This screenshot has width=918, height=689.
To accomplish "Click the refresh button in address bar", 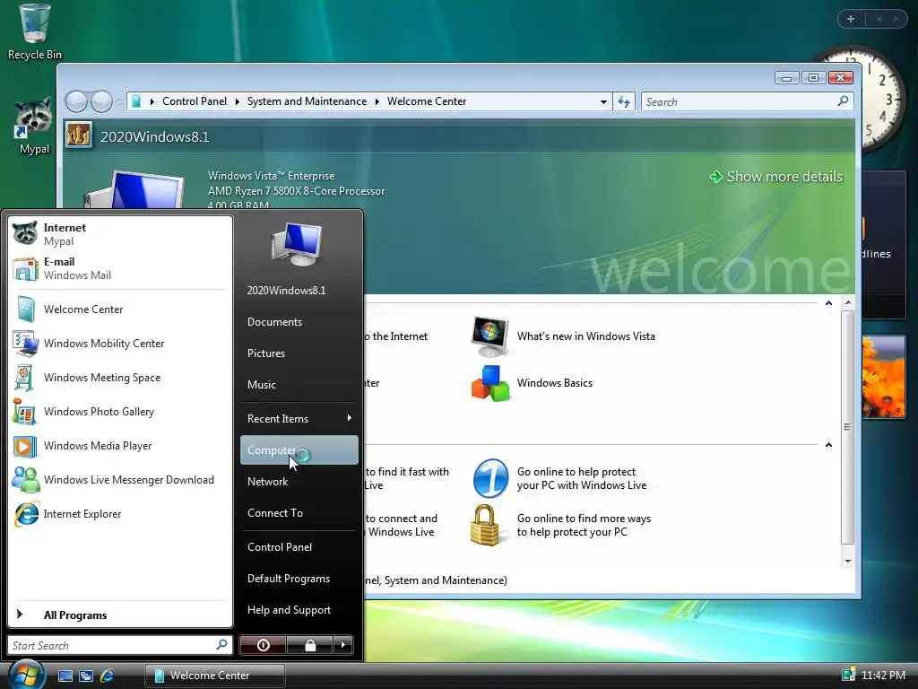I will pyautogui.click(x=624, y=102).
